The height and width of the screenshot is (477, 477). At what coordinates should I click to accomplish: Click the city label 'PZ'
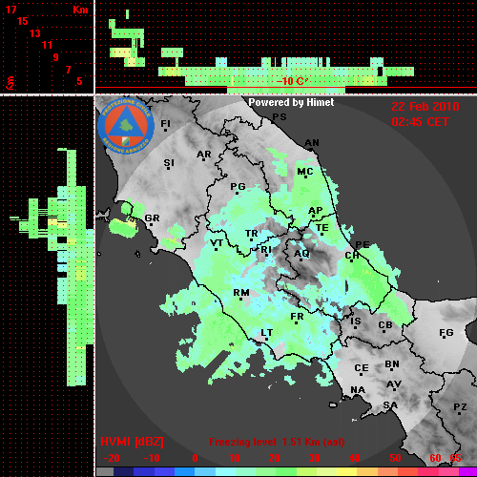click(x=460, y=407)
